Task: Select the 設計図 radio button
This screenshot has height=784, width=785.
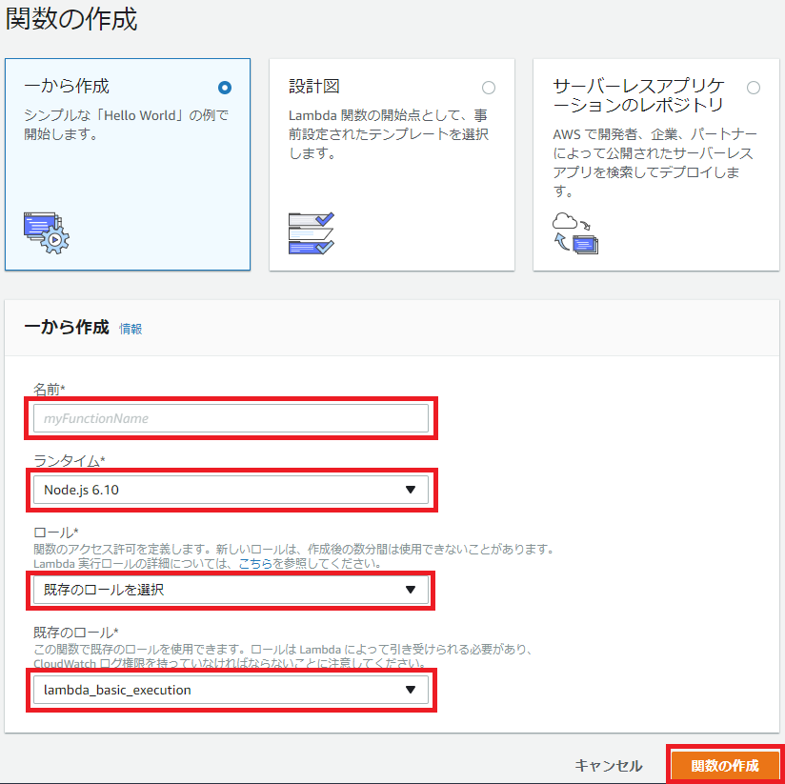Action: (x=489, y=88)
